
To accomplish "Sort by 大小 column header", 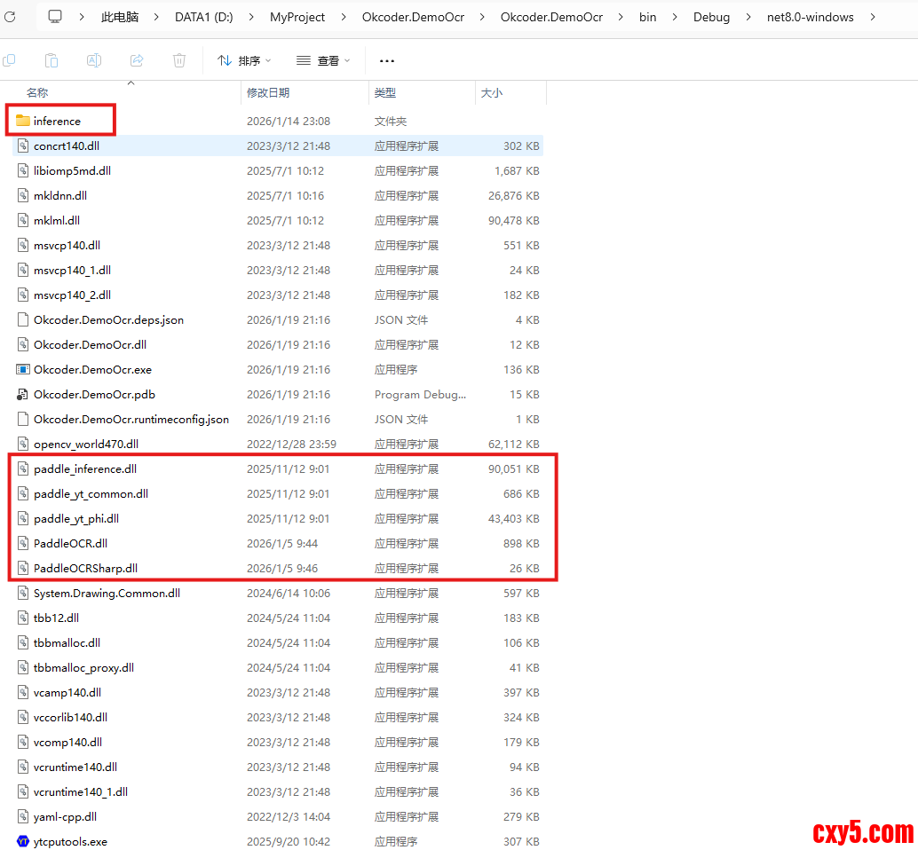I will tap(491, 92).
